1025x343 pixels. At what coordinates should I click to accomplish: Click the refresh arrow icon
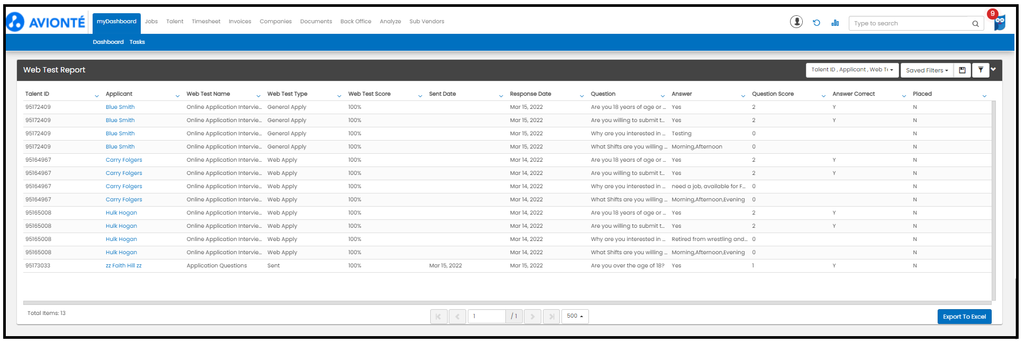tap(817, 23)
